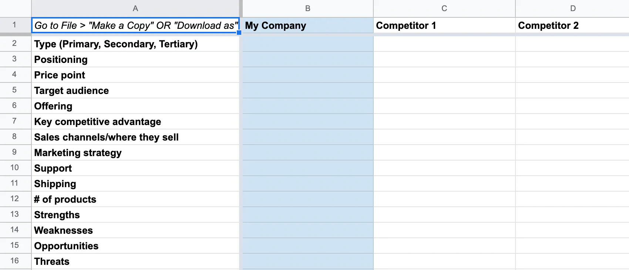Click the blue fill handle on cell A1
The height and width of the screenshot is (270, 629).
point(239,33)
